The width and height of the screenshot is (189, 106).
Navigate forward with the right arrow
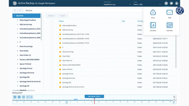(20, 10)
